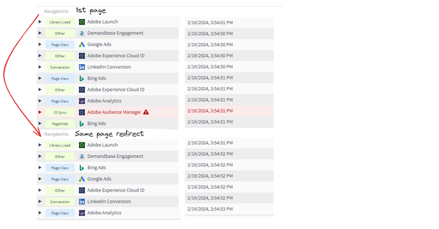Click the Navigated to heading beside 1st page
This screenshot has width=439, height=229.
pyautogui.click(x=56, y=11)
